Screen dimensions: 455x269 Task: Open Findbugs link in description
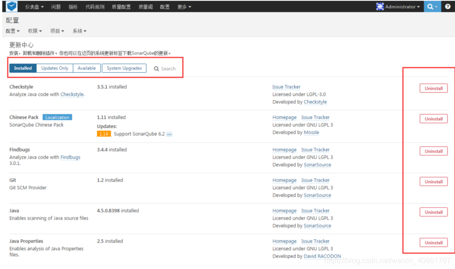point(70,157)
